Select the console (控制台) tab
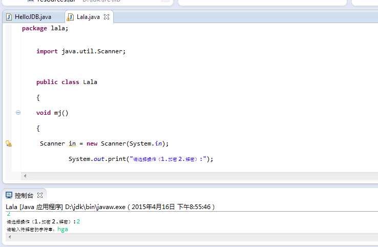The height and width of the screenshot is (247, 378). (x=24, y=195)
